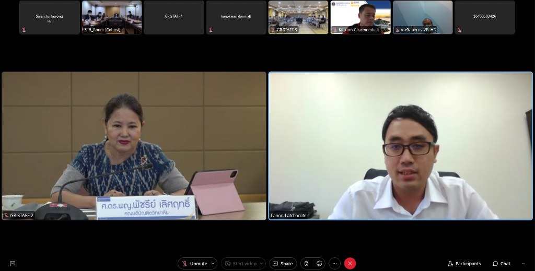Open the more options ellipsis menu

335,264
